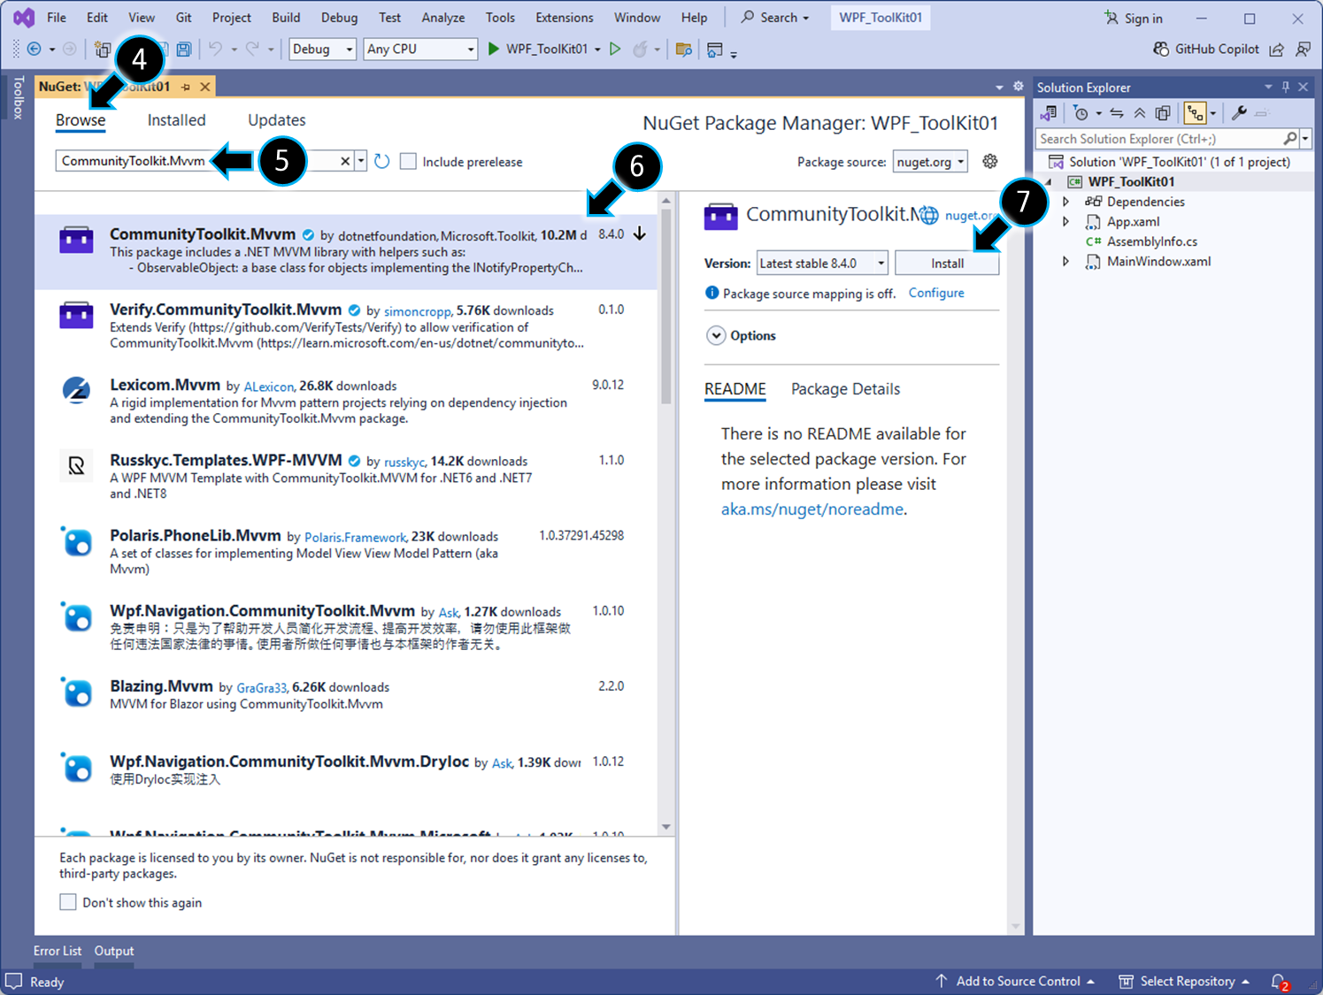Clear the NuGet search box X
Viewport: 1323px width, 995px height.
tap(345, 161)
